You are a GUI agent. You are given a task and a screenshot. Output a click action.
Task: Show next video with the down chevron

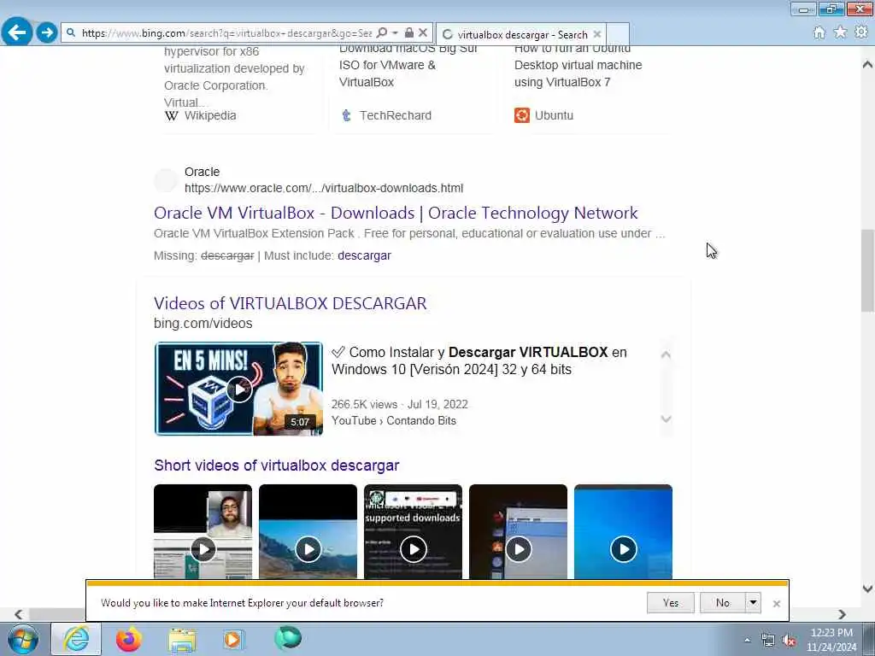click(x=666, y=419)
